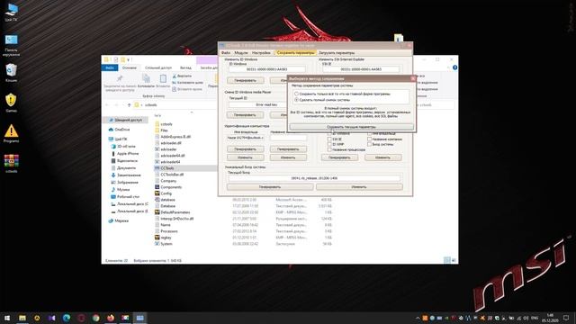Open File Explorer from the taskbar
The image size is (576, 324).
22,318
